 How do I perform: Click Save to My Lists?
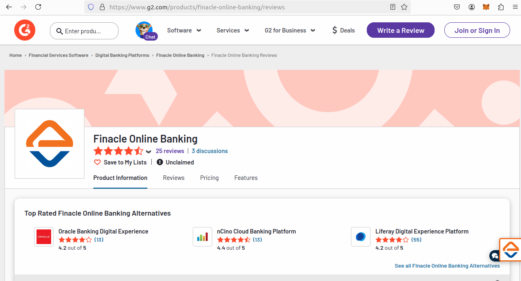(125, 162)
